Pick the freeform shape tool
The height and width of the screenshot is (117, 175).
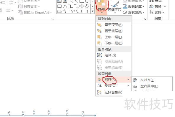click(x=59, y=11)
